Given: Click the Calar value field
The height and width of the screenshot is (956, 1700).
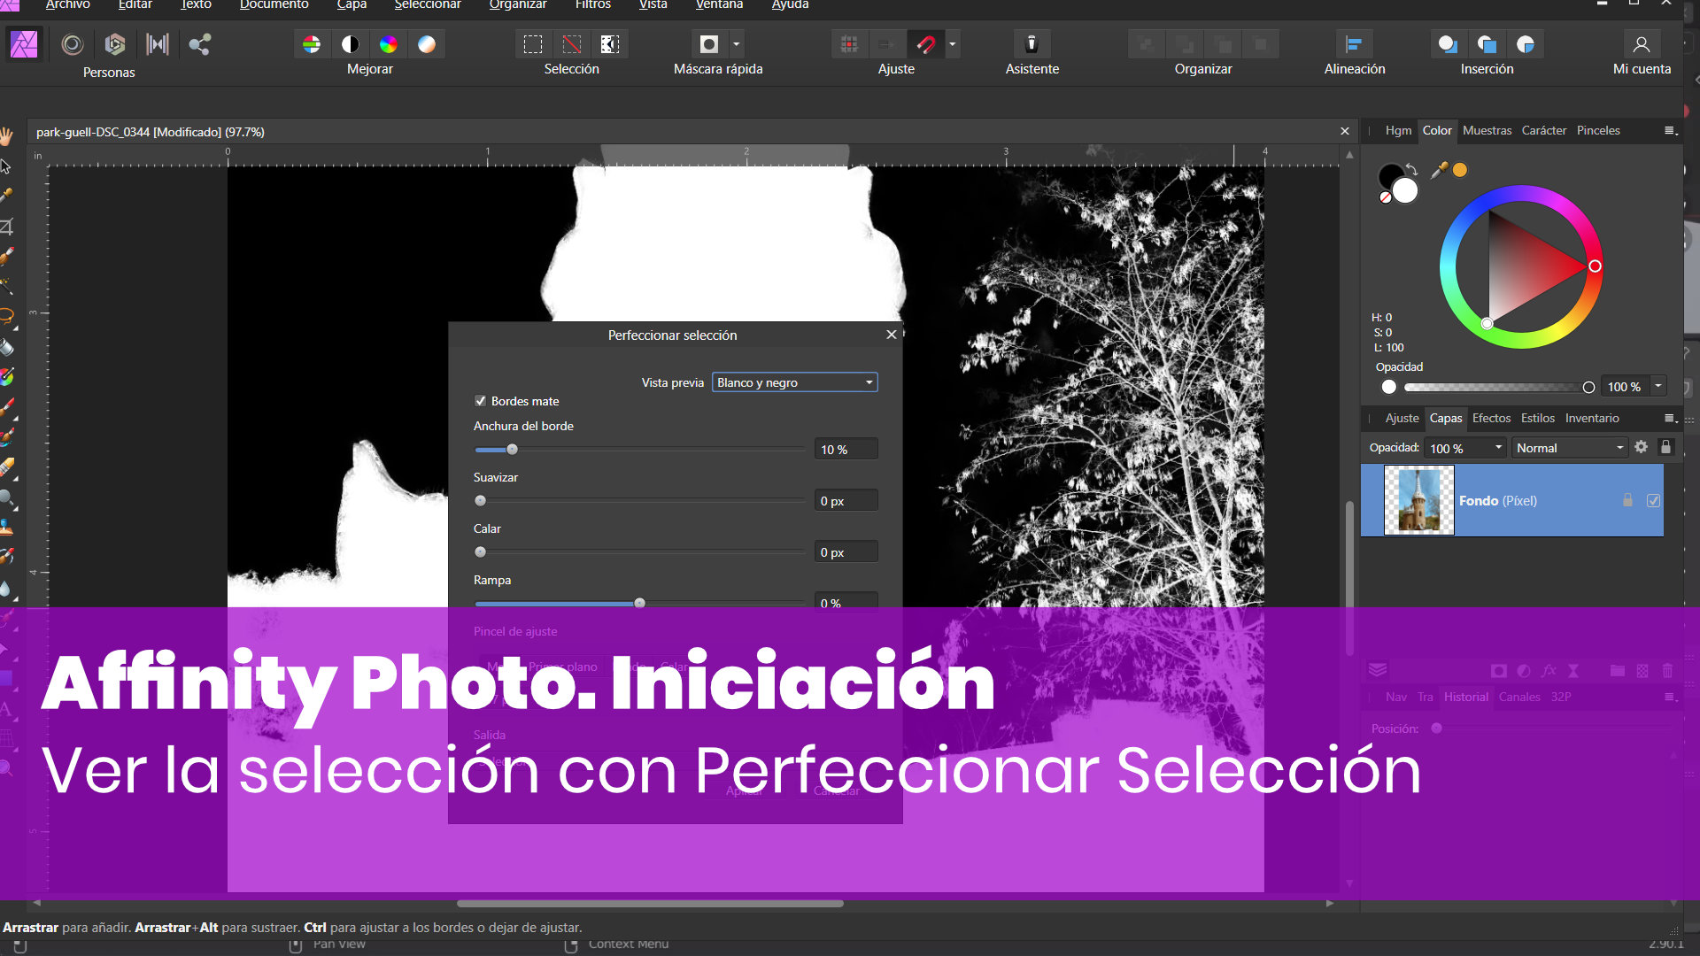Looking at the screenshot, I should (x=846, y=551).
